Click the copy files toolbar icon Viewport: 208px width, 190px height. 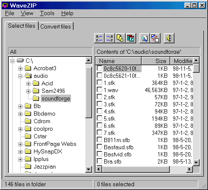coord(120,38)
